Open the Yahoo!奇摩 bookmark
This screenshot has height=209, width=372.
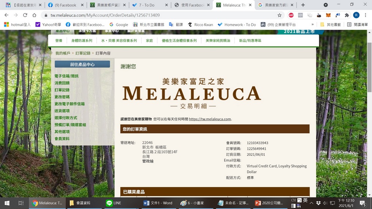pos(49,25)
